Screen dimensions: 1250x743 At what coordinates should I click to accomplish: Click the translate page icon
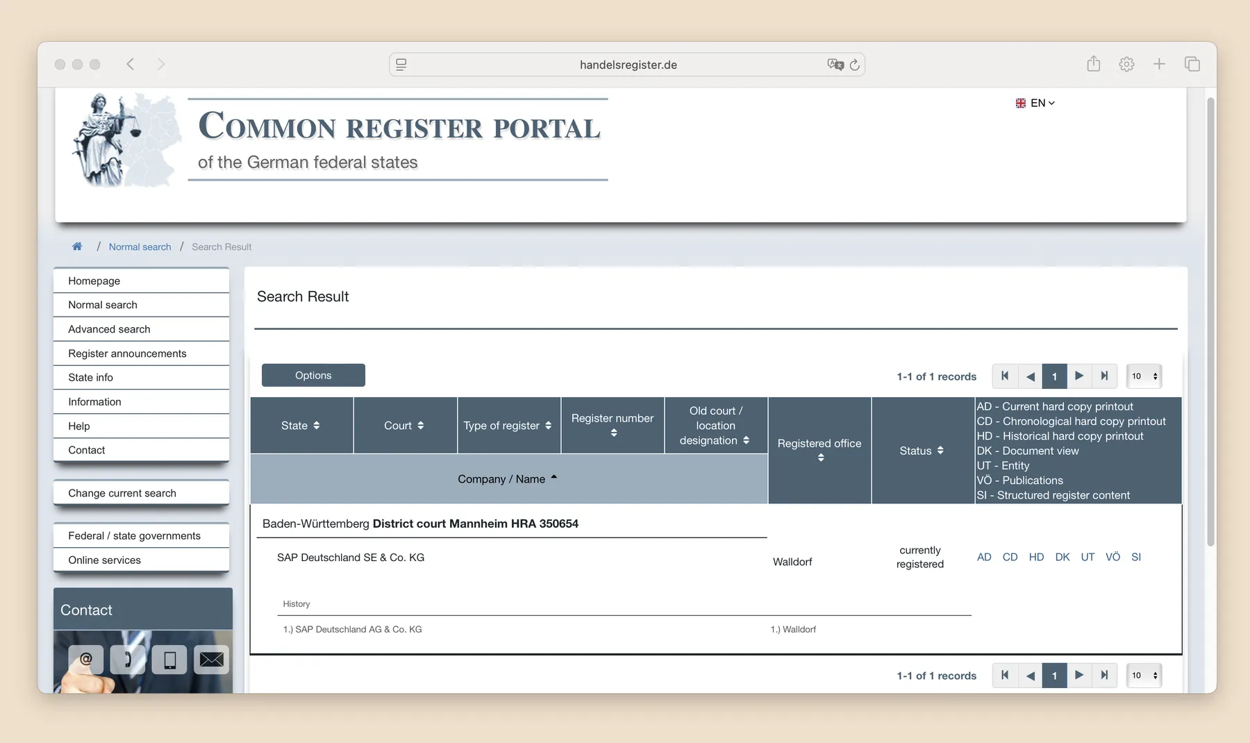(x=835, y=65)
